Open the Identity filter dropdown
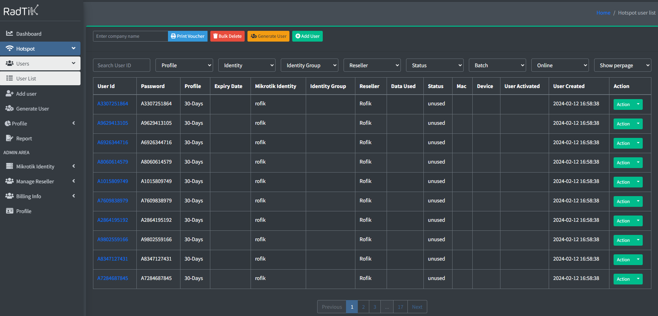 click(247, 65)
